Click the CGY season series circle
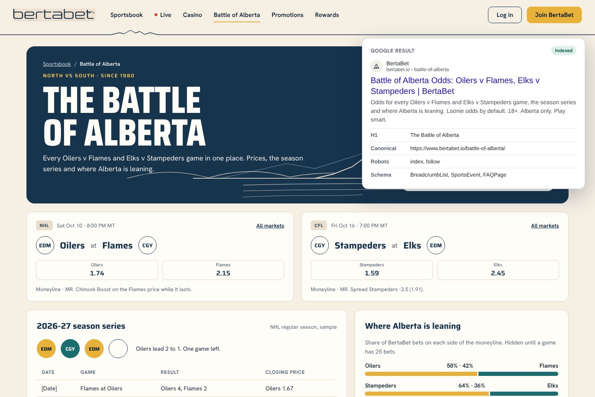Screen dimensions: 595x397 click(70, 349)
